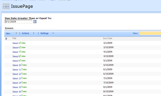Expand the Actions dropdown arrow
161x96 pixels.
pyautogui.click(x=33, y=33)
